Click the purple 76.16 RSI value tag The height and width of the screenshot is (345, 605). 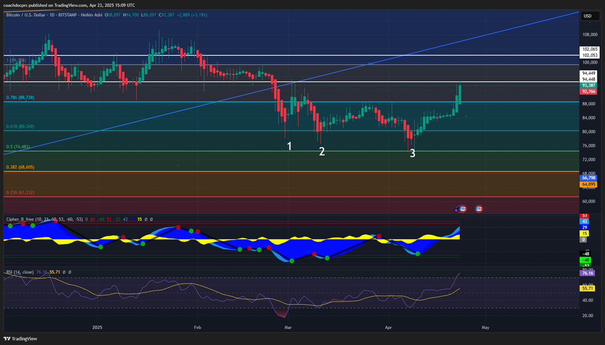coord(587,274)
